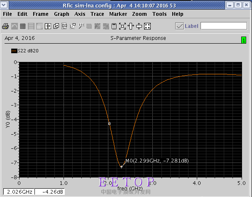The image size is (252, 197).
Task: Open the File menu
Action: (7, 14)
